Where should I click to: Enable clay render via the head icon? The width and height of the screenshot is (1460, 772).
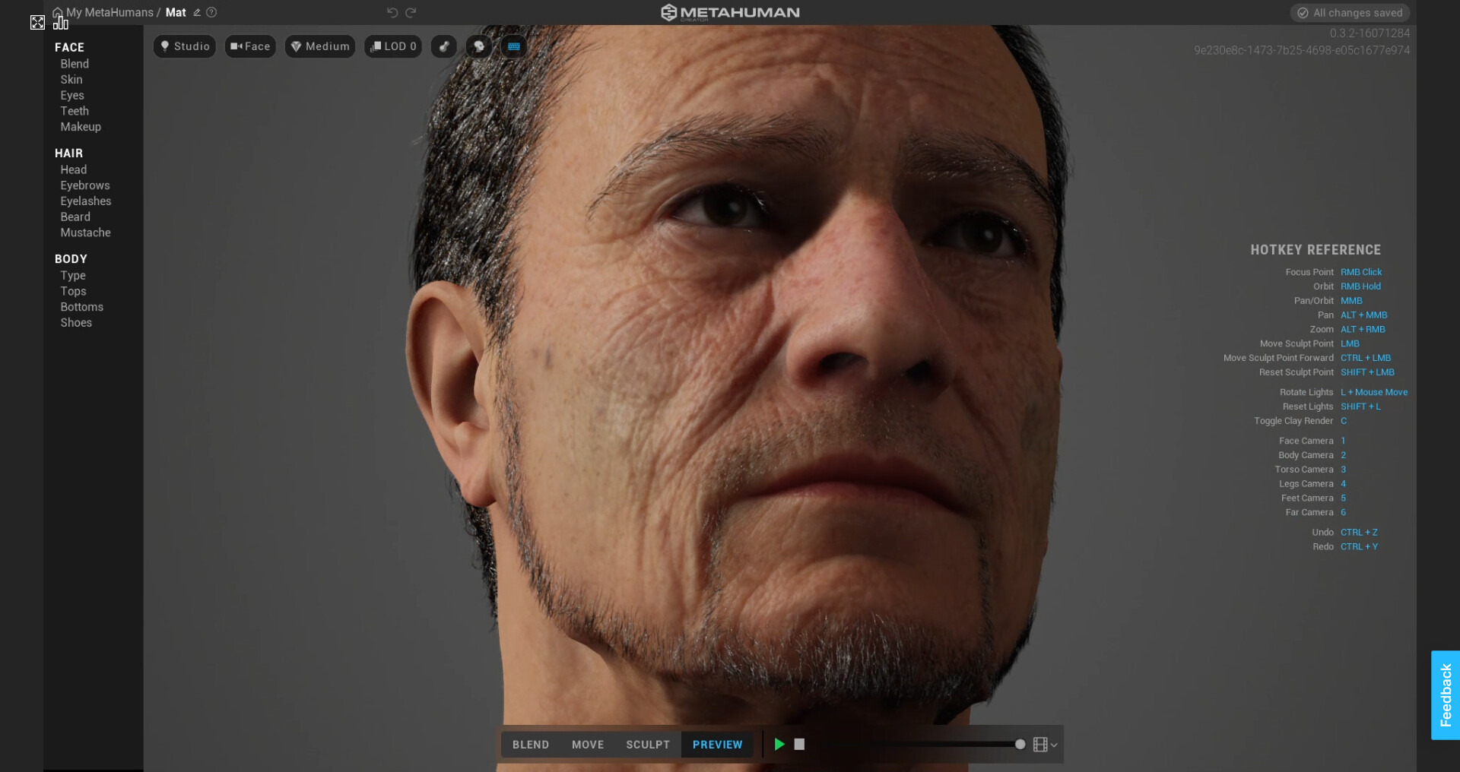click(478, 46)
